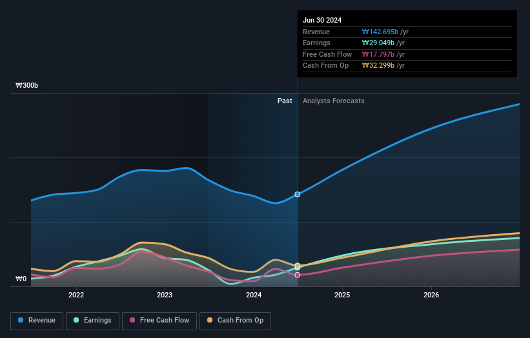Click the 2023 x-axis label
This screenshot has width=530, height=338.
165,295
